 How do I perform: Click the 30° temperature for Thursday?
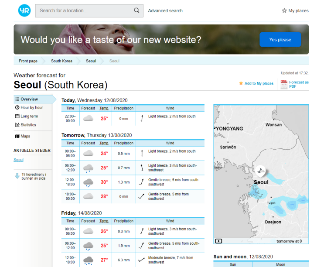pos(104,182)
